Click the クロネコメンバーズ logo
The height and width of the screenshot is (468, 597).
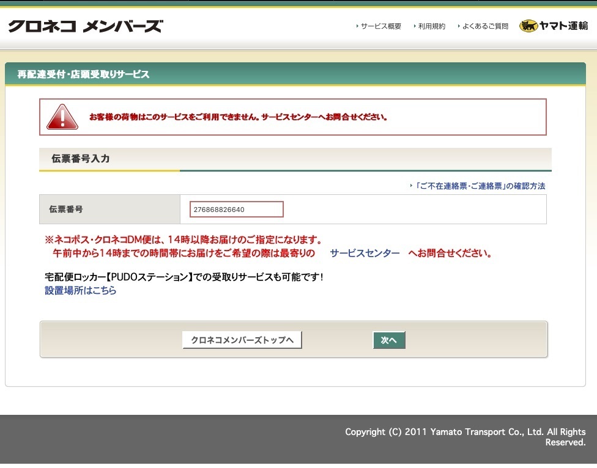pos(86,26)
